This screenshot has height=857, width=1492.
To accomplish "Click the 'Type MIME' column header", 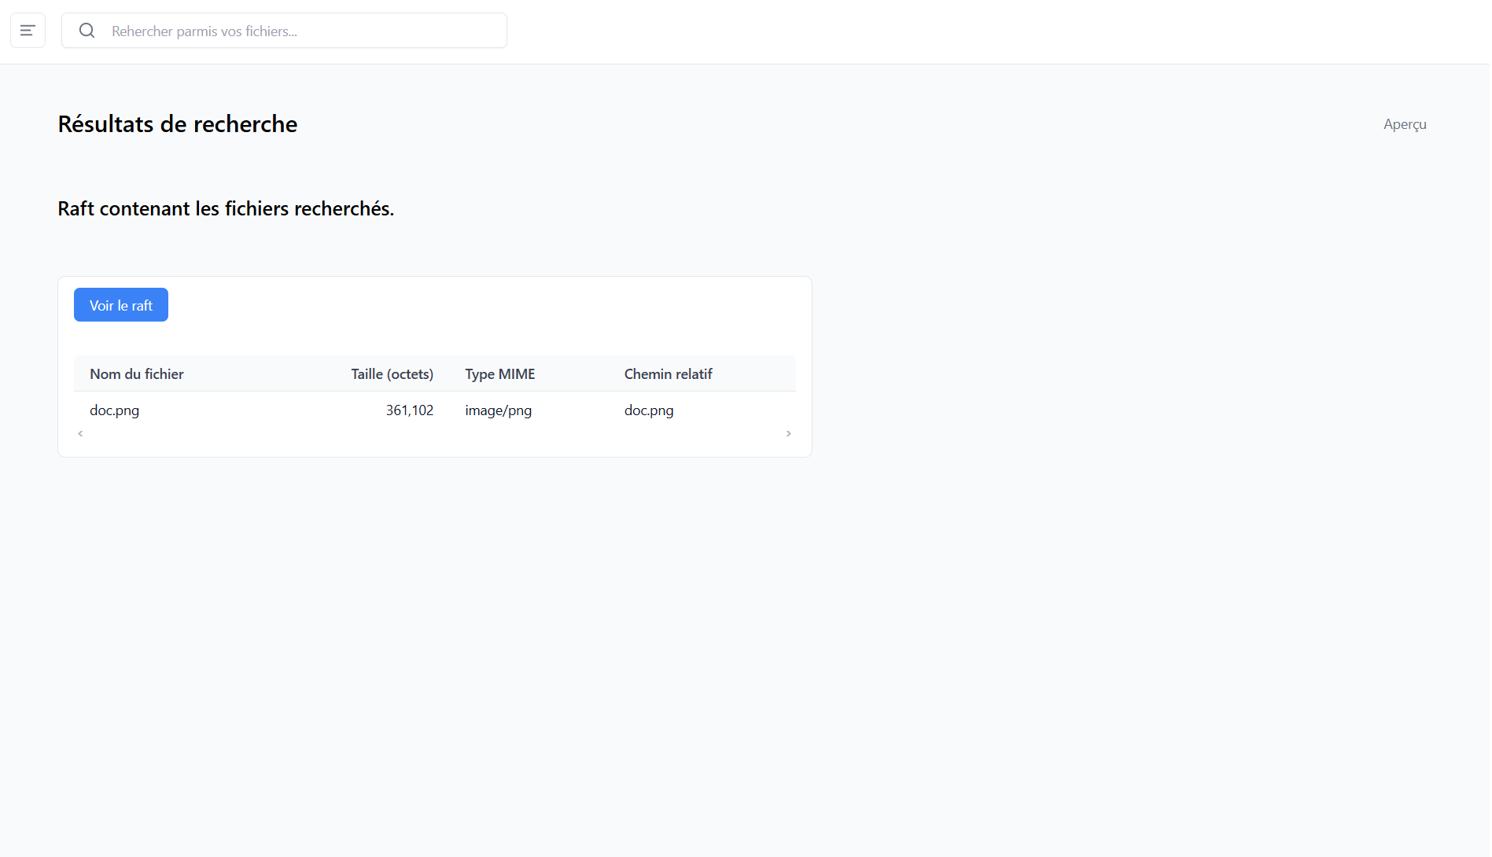I will point(499,374).
